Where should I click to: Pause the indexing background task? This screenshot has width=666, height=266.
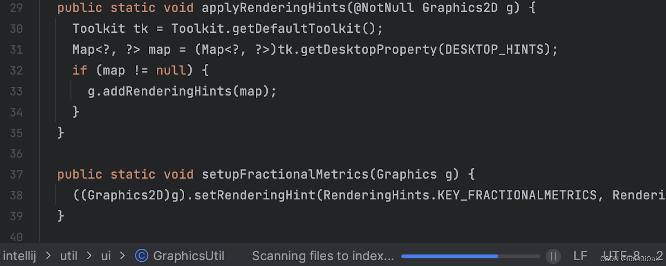point(553,256)
